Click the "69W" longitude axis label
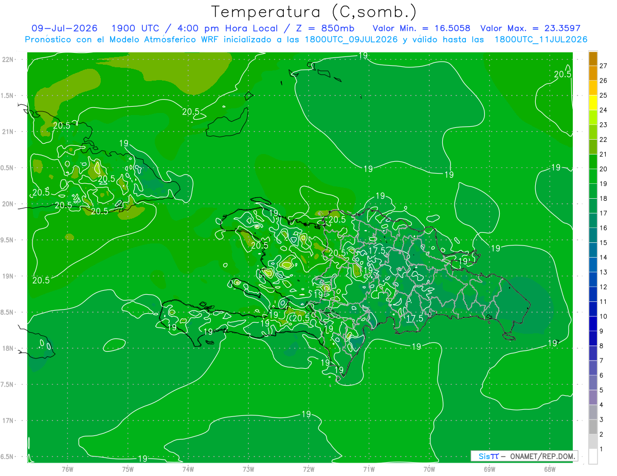 pos(489,469)
